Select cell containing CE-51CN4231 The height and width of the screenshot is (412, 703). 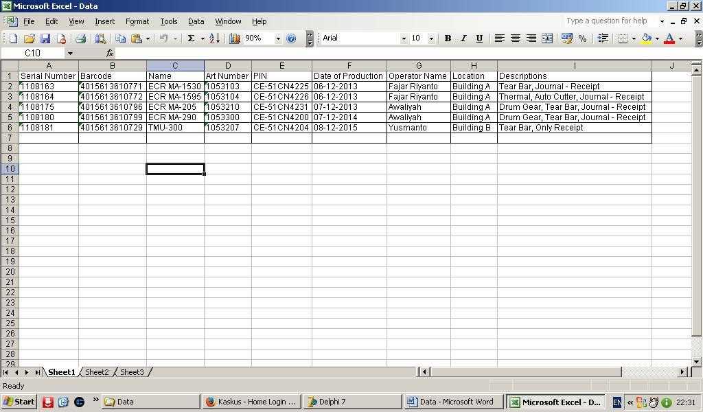[x=281, y=106]
